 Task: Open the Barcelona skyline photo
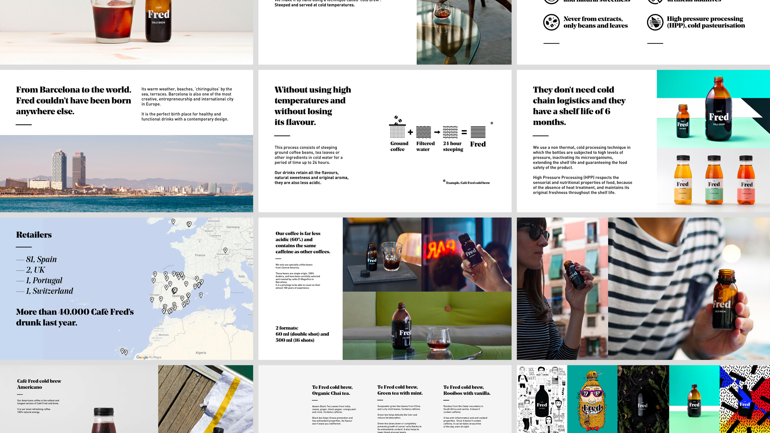click(126, 174)
